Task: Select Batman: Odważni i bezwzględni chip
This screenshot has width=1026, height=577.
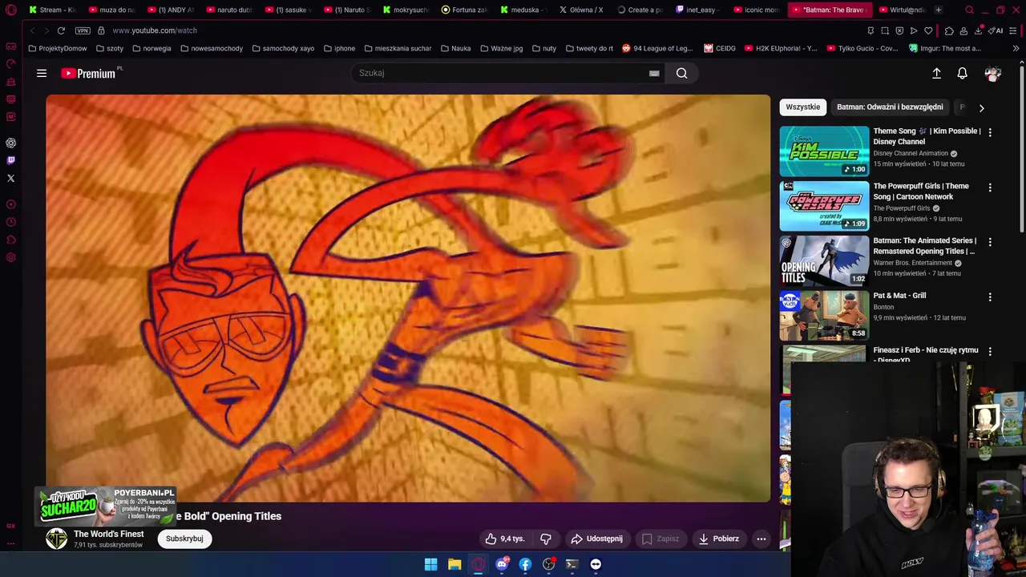Action: [x=890, y=107]
